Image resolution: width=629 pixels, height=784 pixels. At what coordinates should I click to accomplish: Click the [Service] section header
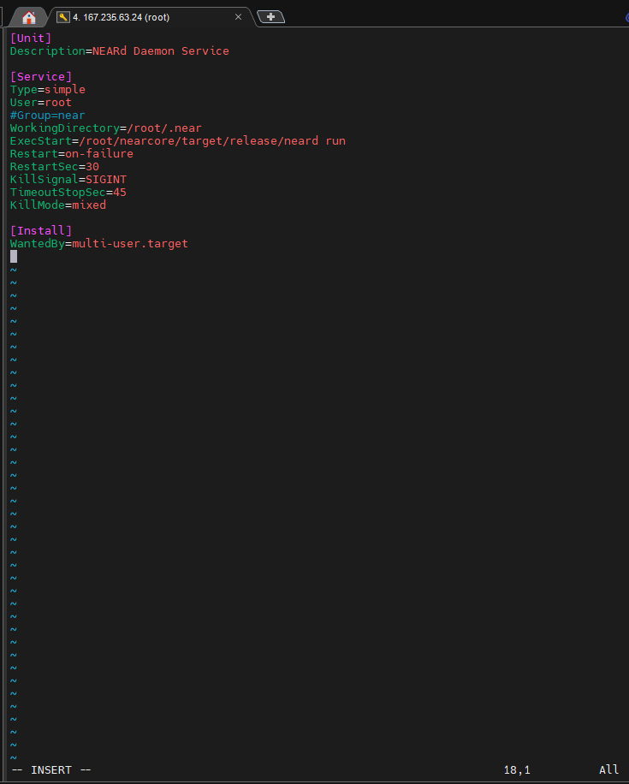click(41, 76)
